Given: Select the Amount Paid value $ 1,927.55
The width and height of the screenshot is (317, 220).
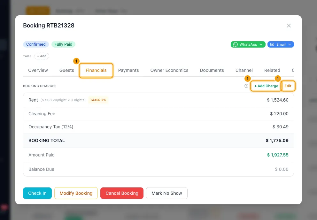Looking at the screenshot, I should (278, 155).
